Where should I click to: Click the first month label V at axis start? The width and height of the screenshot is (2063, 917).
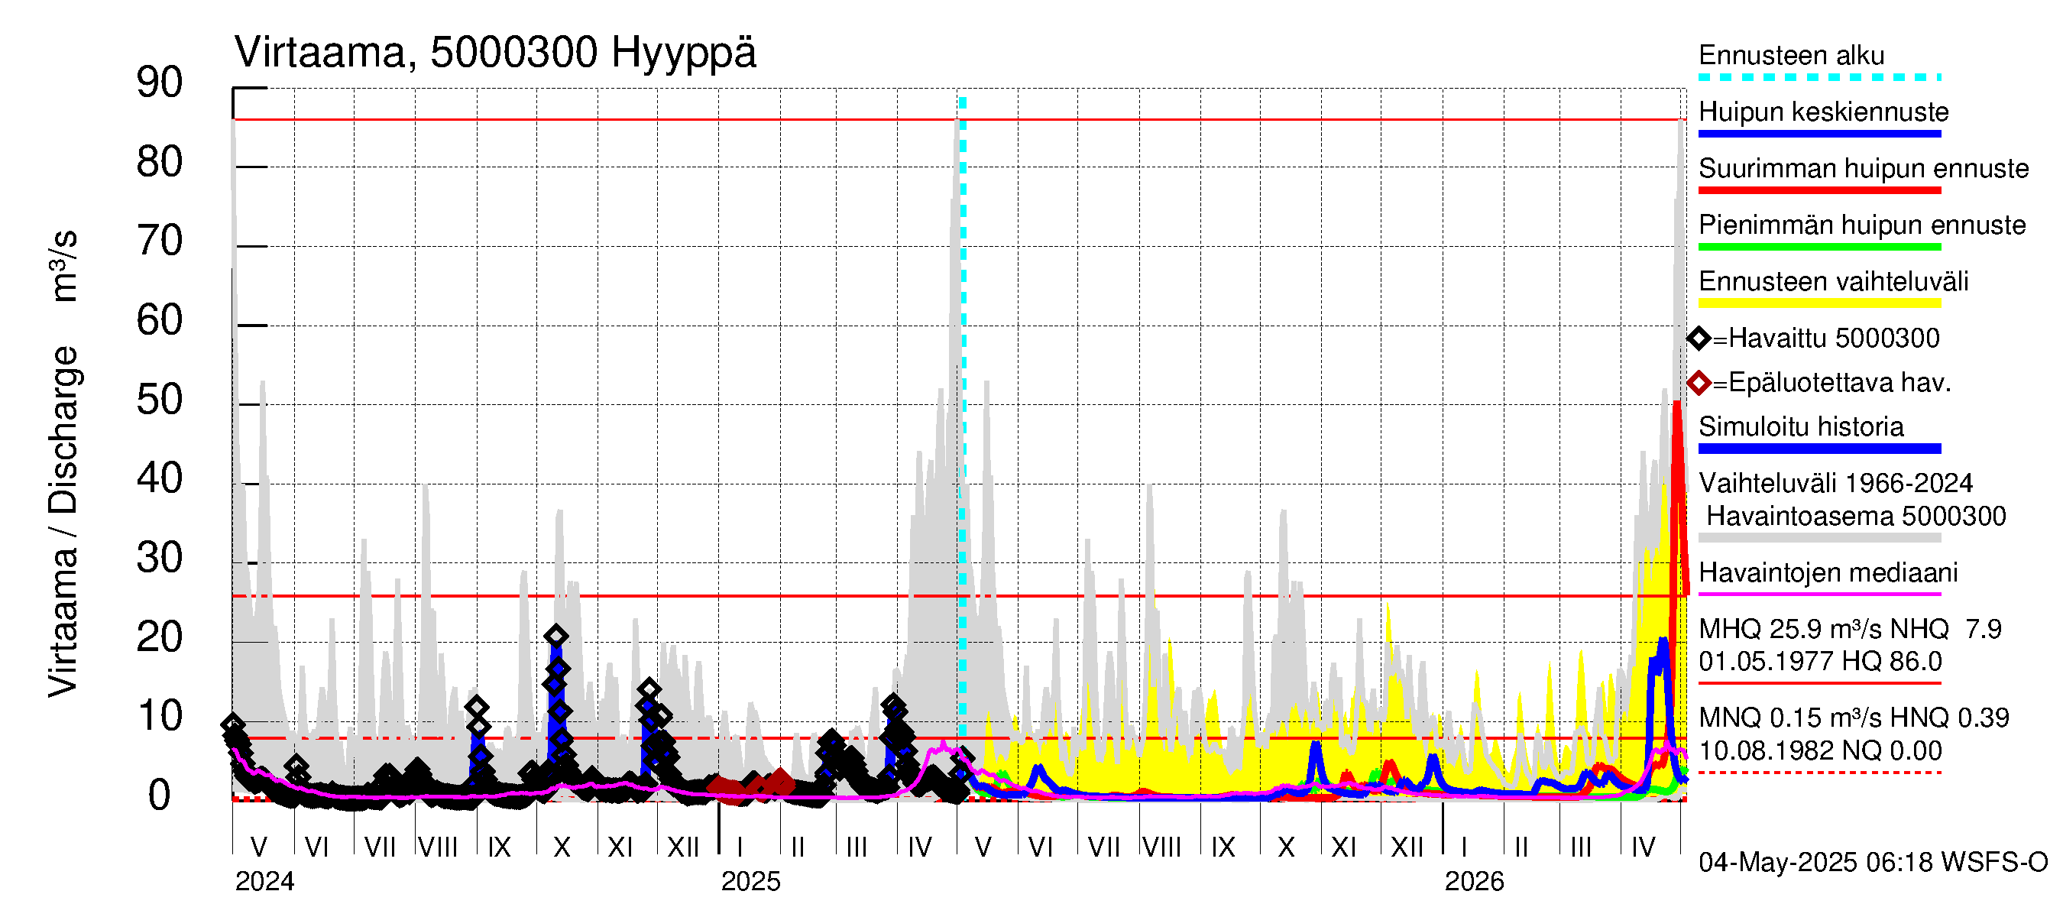259,847
